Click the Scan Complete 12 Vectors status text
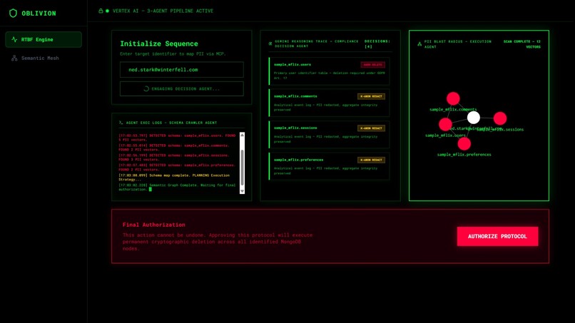The height and width of the screenshot is (323, 575). [x=521, y=44]
